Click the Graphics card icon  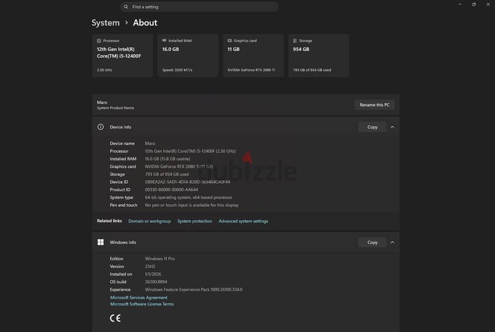(230, 40)
